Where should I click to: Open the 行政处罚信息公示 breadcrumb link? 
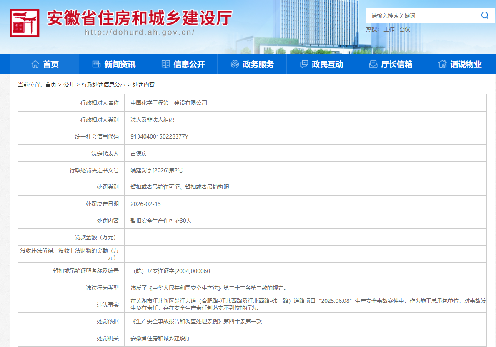coord(103,84)
